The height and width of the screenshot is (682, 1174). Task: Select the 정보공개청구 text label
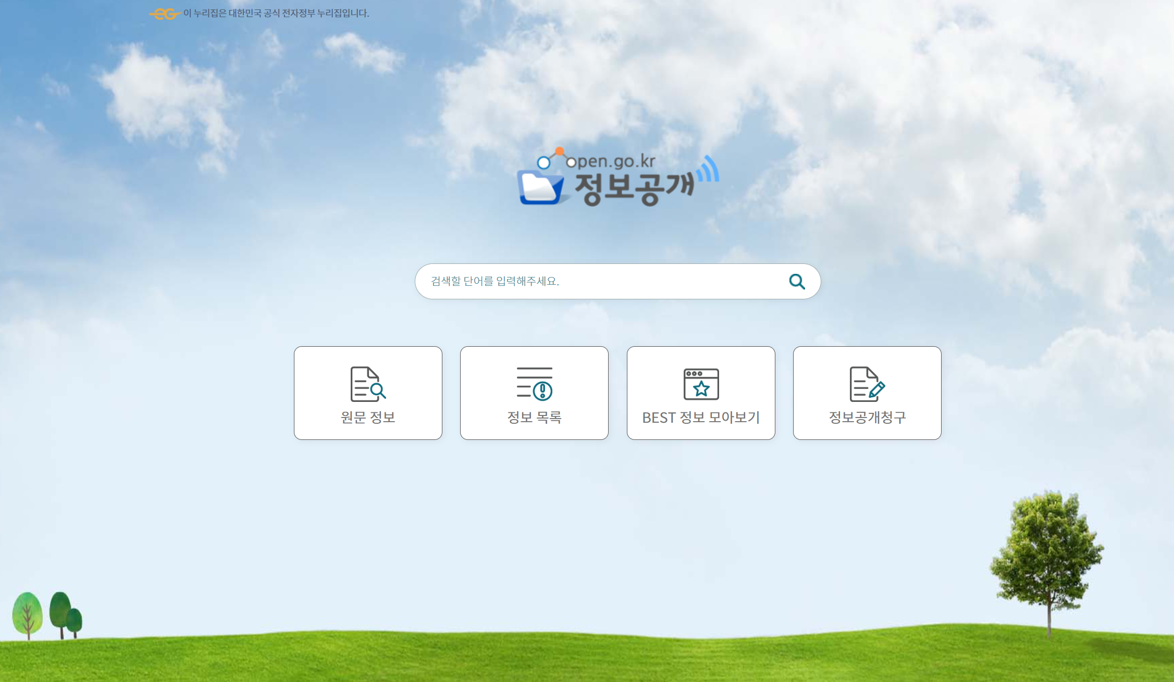867,418
